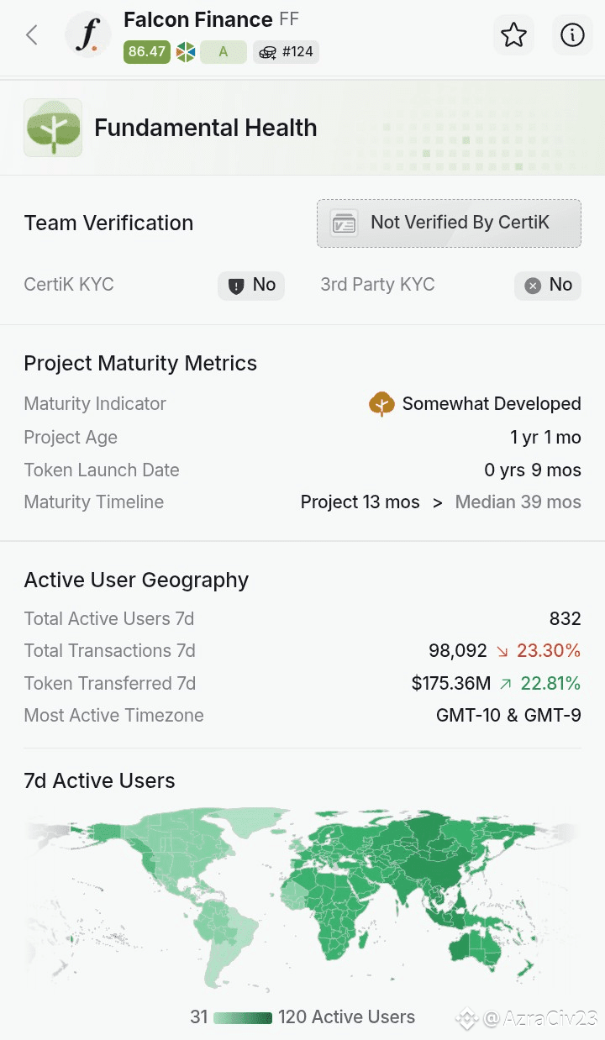This screenshot has width=605, height=1040.
Task: Go back using the left chevron
Action: coord(32,35)
